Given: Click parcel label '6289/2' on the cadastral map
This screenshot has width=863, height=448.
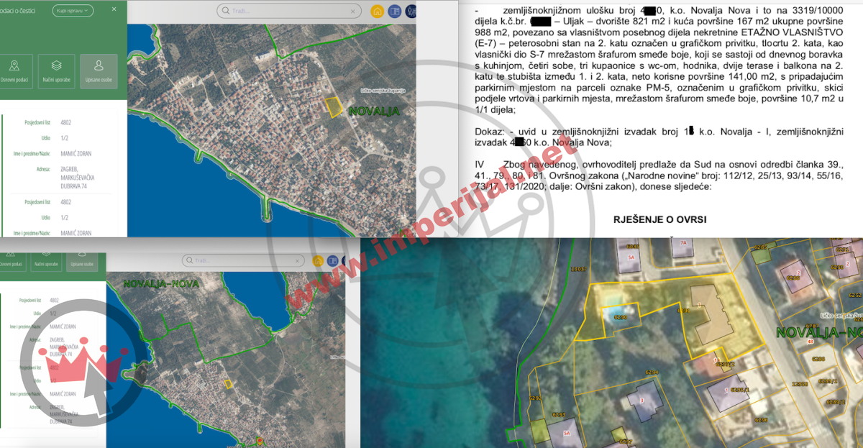Looking at the screenshot, I should pyautogui.click(x=836, y=402).
